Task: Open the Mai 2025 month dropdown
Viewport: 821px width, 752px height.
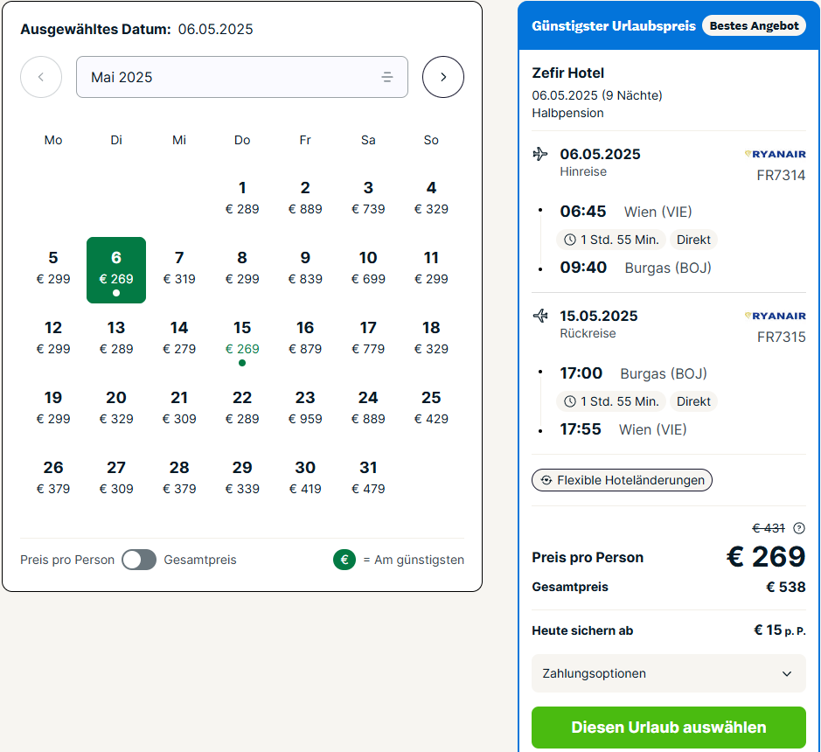Action: pyautogui.click(x=242, y=77)
